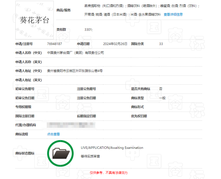Click the red disclaimer 仅供参考，不具有法律效力

coord(109,173)
